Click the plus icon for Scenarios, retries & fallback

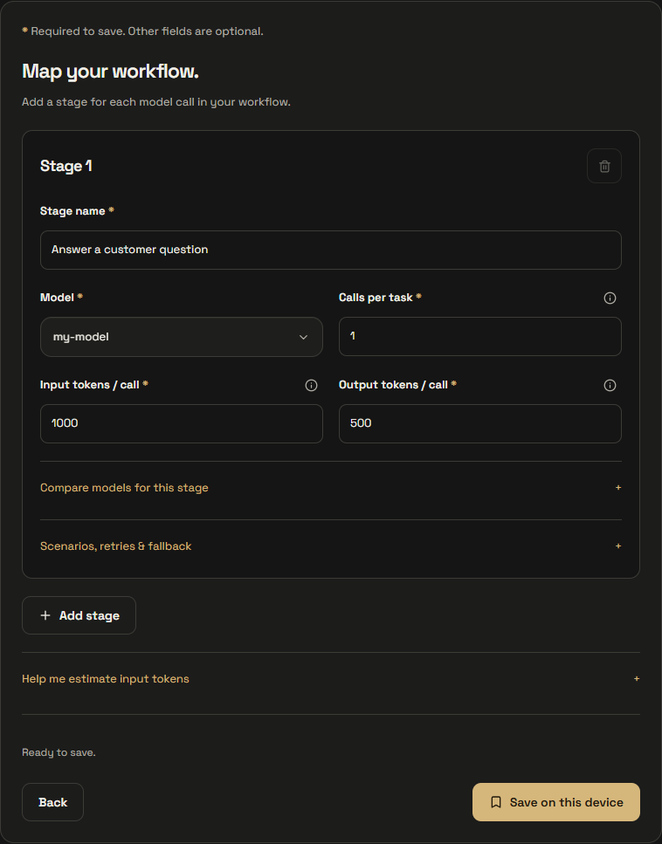pos(617,546)
